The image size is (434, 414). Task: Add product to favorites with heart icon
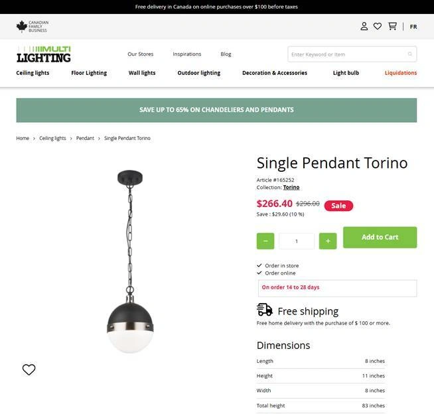click(x=29, y=370)
